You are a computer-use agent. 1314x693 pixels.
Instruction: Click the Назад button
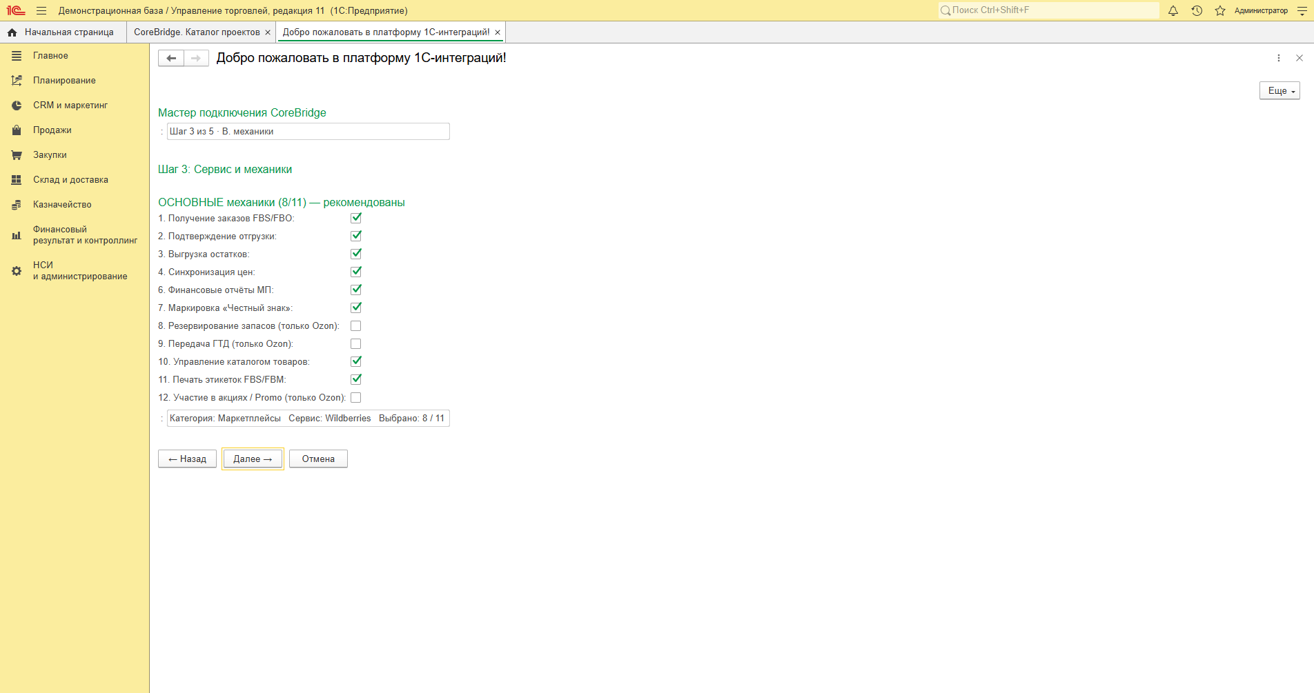tap(187, 459)
